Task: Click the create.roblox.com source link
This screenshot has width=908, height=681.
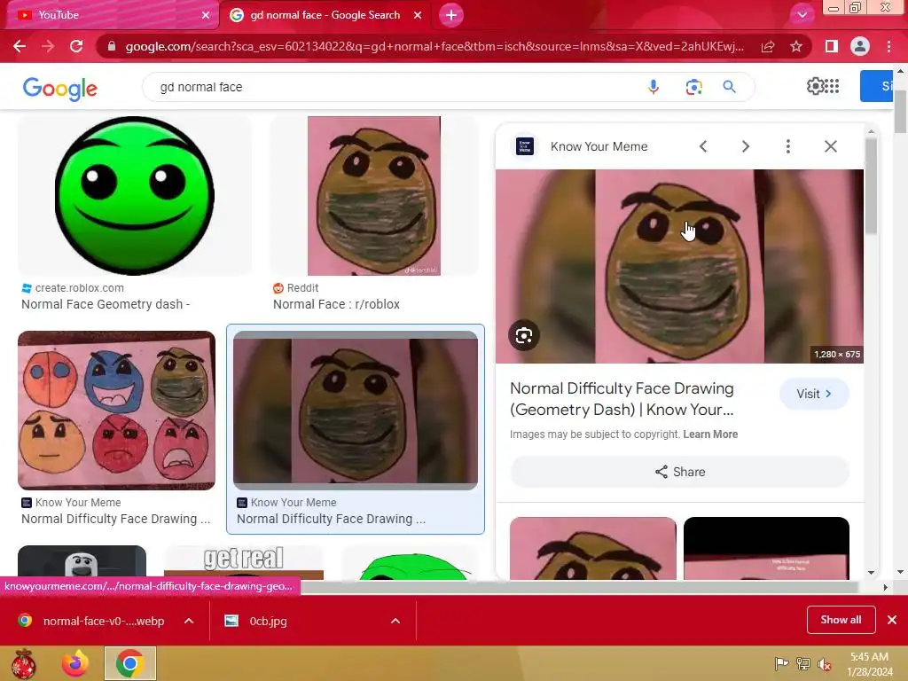Action: pyautogui.click(x=79, y=288)
